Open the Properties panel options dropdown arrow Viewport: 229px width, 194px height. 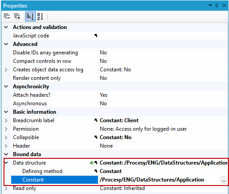tap(210, 6)
